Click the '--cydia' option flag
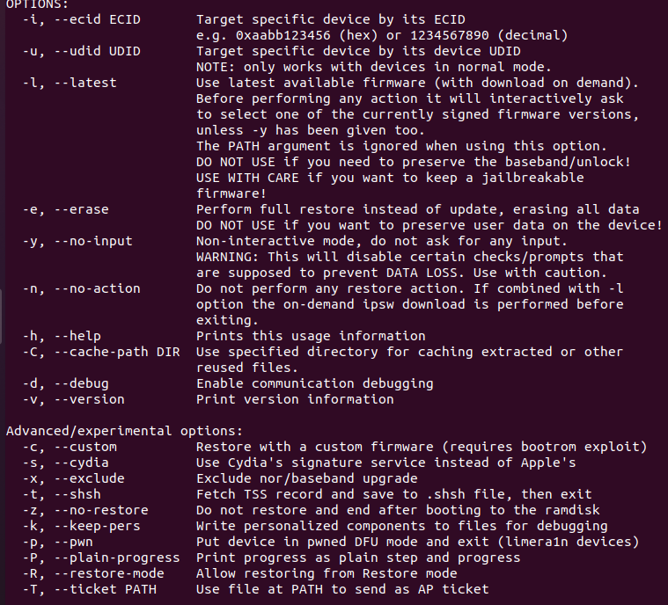 pos(82,463)
